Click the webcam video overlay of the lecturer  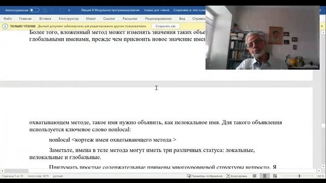pos(262,38)
